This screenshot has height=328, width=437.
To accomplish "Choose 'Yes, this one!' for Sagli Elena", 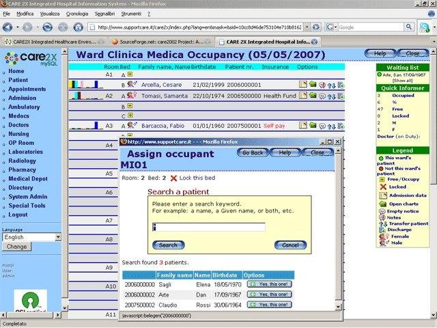I will click(x=270, y=284).
